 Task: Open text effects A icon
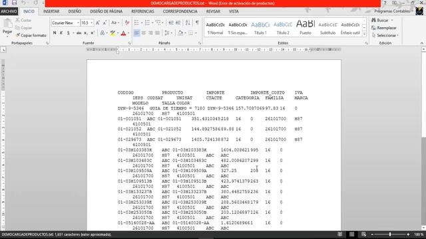pyautogui.click(x=102, y=33)
